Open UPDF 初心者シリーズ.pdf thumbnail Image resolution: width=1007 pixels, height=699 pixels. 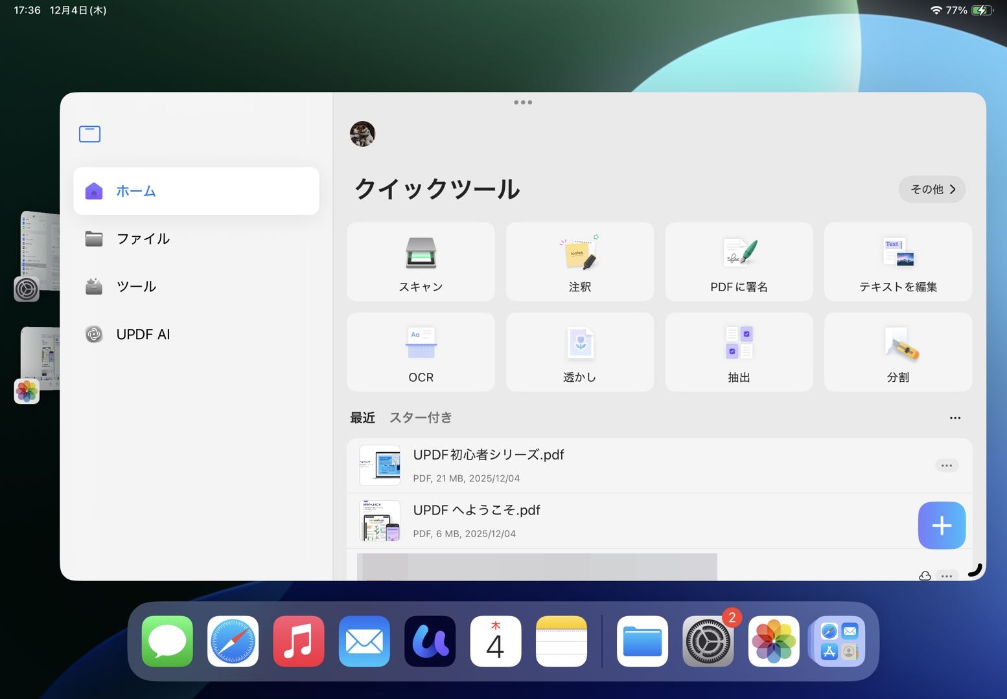pos(380,465)
